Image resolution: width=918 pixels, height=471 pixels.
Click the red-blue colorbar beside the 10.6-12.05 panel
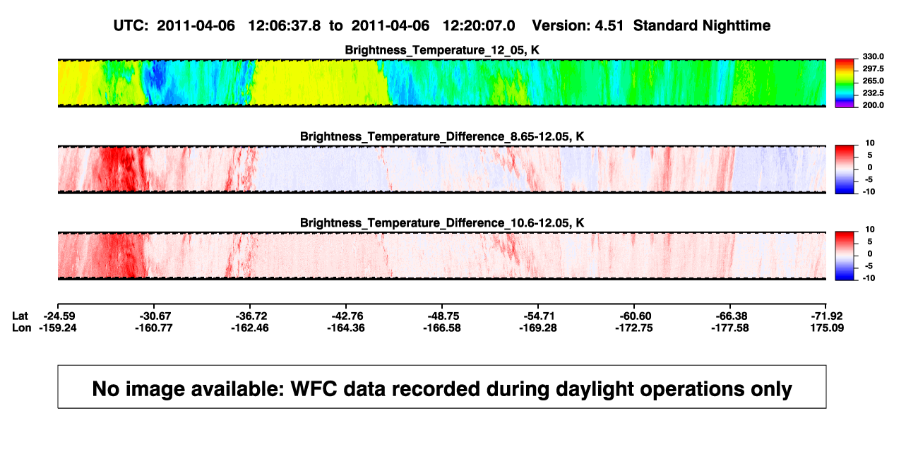click(x=845, y=256)
